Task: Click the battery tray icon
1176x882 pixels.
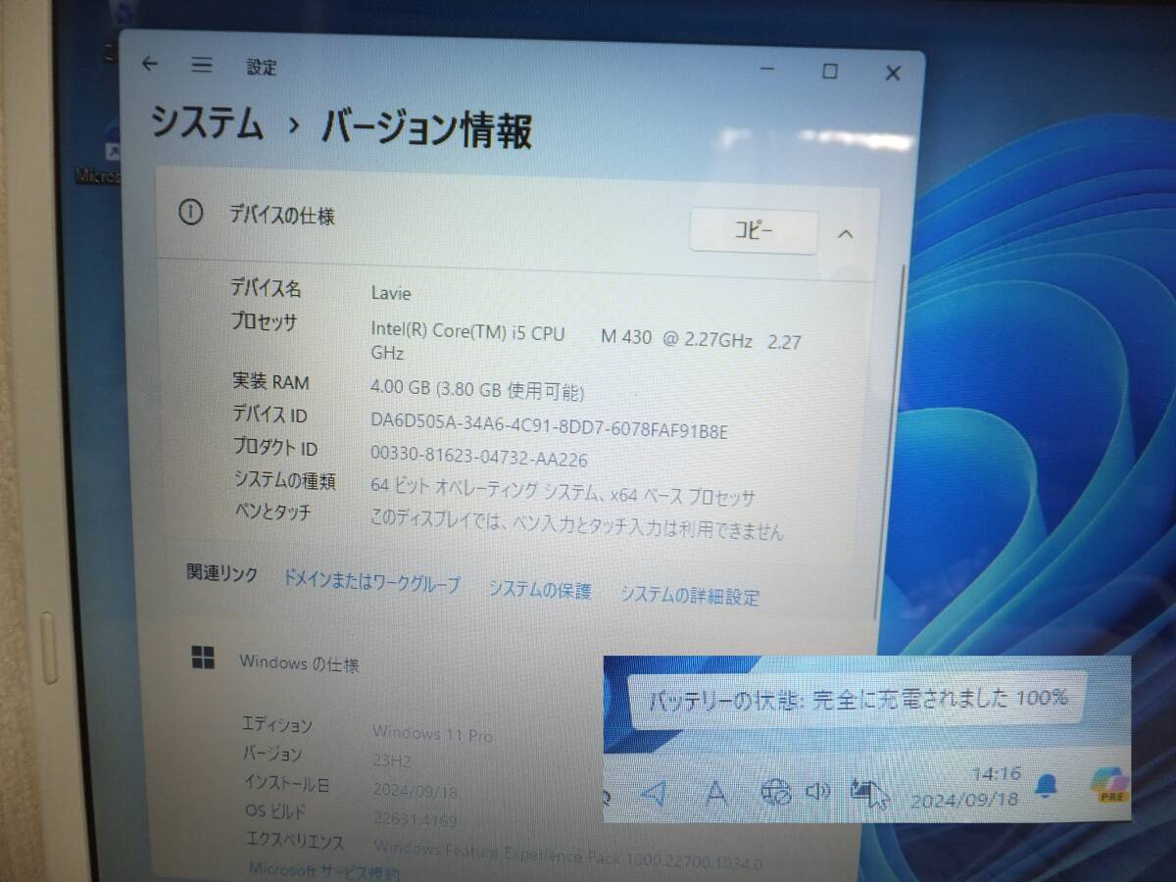Action: click(x=864, y=791)
